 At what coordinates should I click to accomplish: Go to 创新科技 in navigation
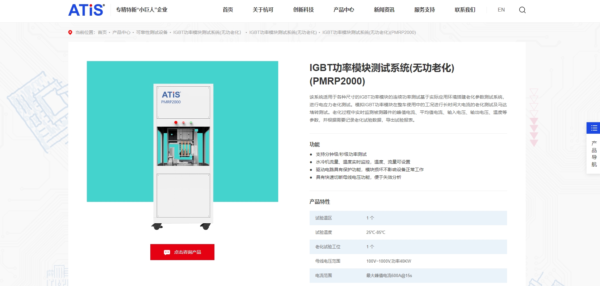point(303,10)
